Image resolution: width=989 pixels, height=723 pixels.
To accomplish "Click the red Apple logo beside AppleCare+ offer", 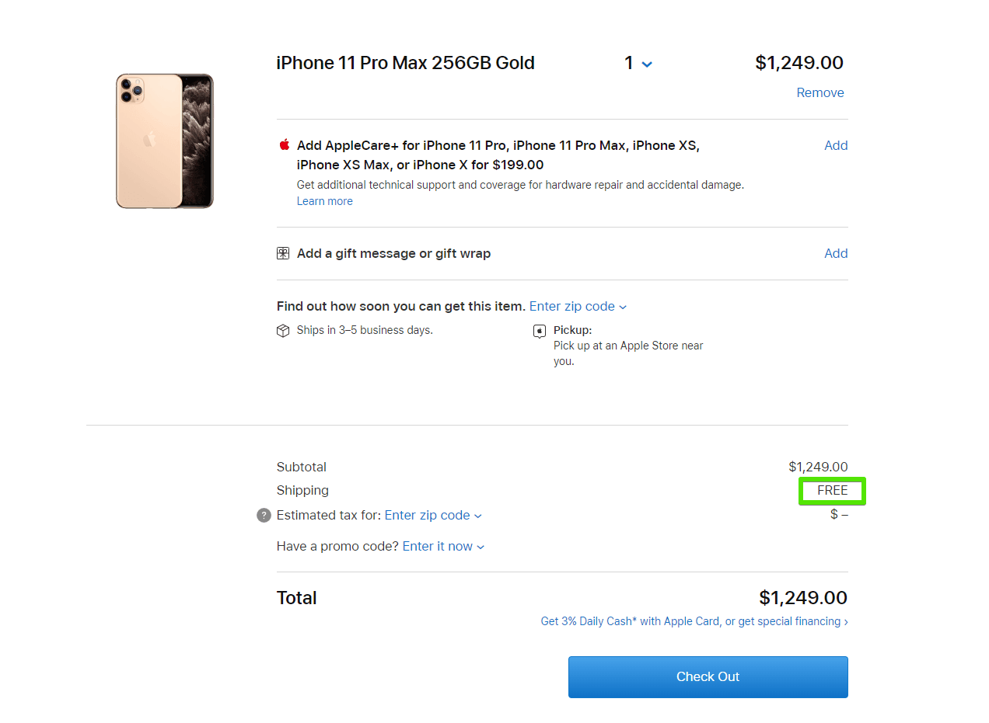I will (284, 145).
